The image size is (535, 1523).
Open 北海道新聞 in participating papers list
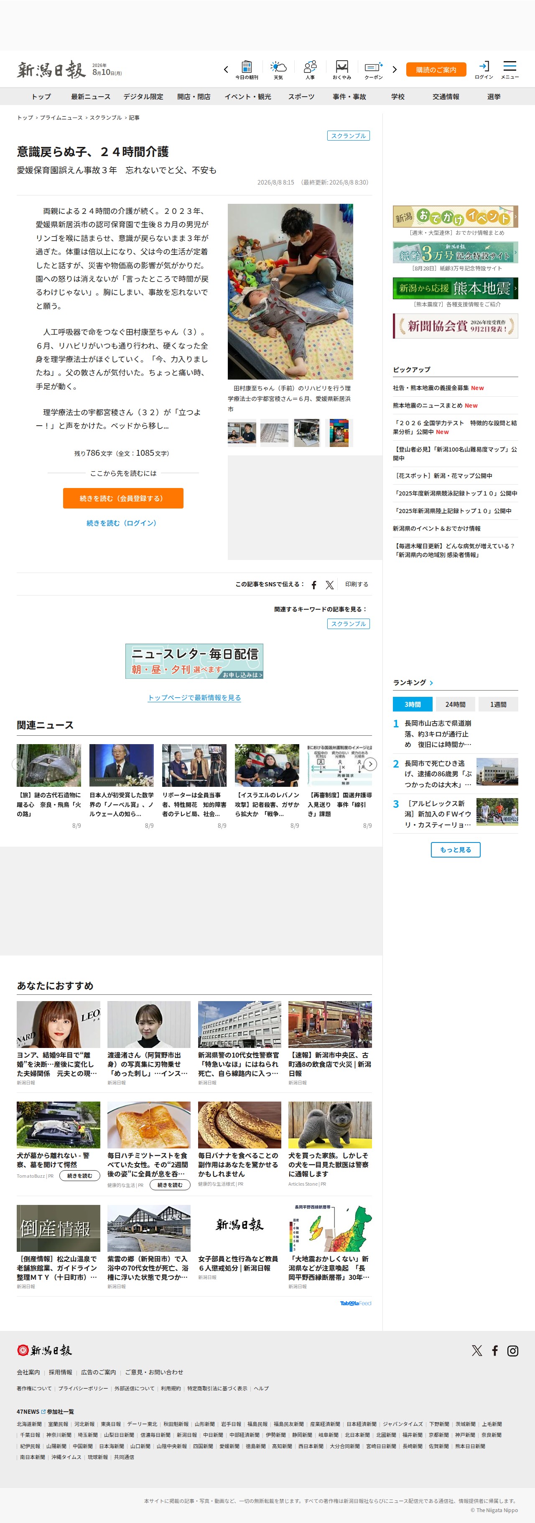29,1424
